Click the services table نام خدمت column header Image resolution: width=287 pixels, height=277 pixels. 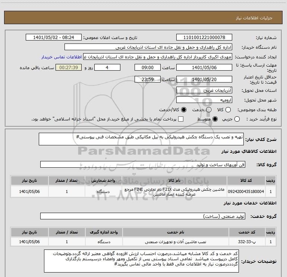point(176,232)
